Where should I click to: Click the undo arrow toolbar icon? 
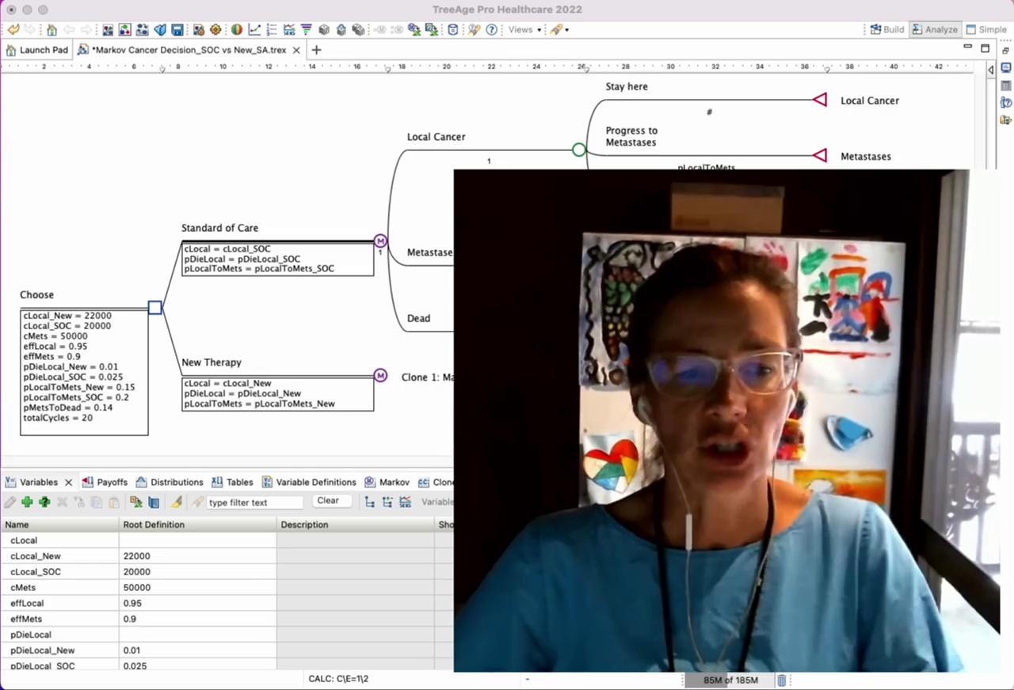coord(13,30)
